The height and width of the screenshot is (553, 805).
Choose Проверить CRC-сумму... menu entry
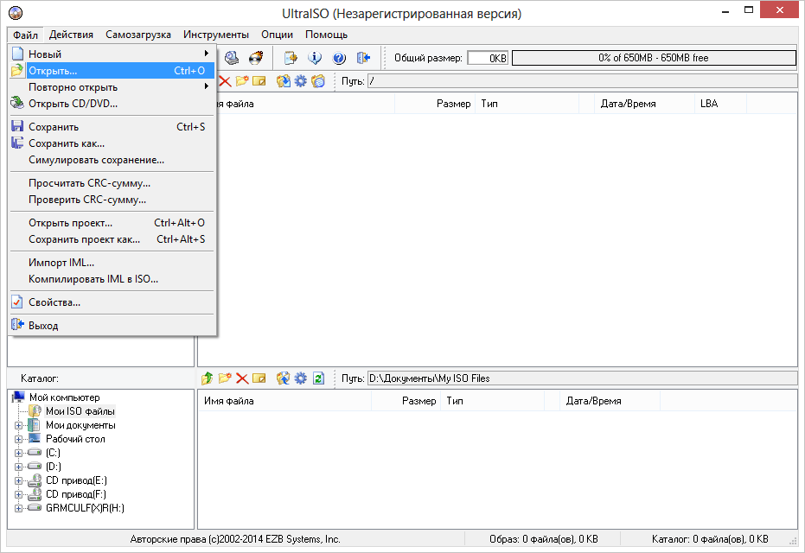[112, 200]
